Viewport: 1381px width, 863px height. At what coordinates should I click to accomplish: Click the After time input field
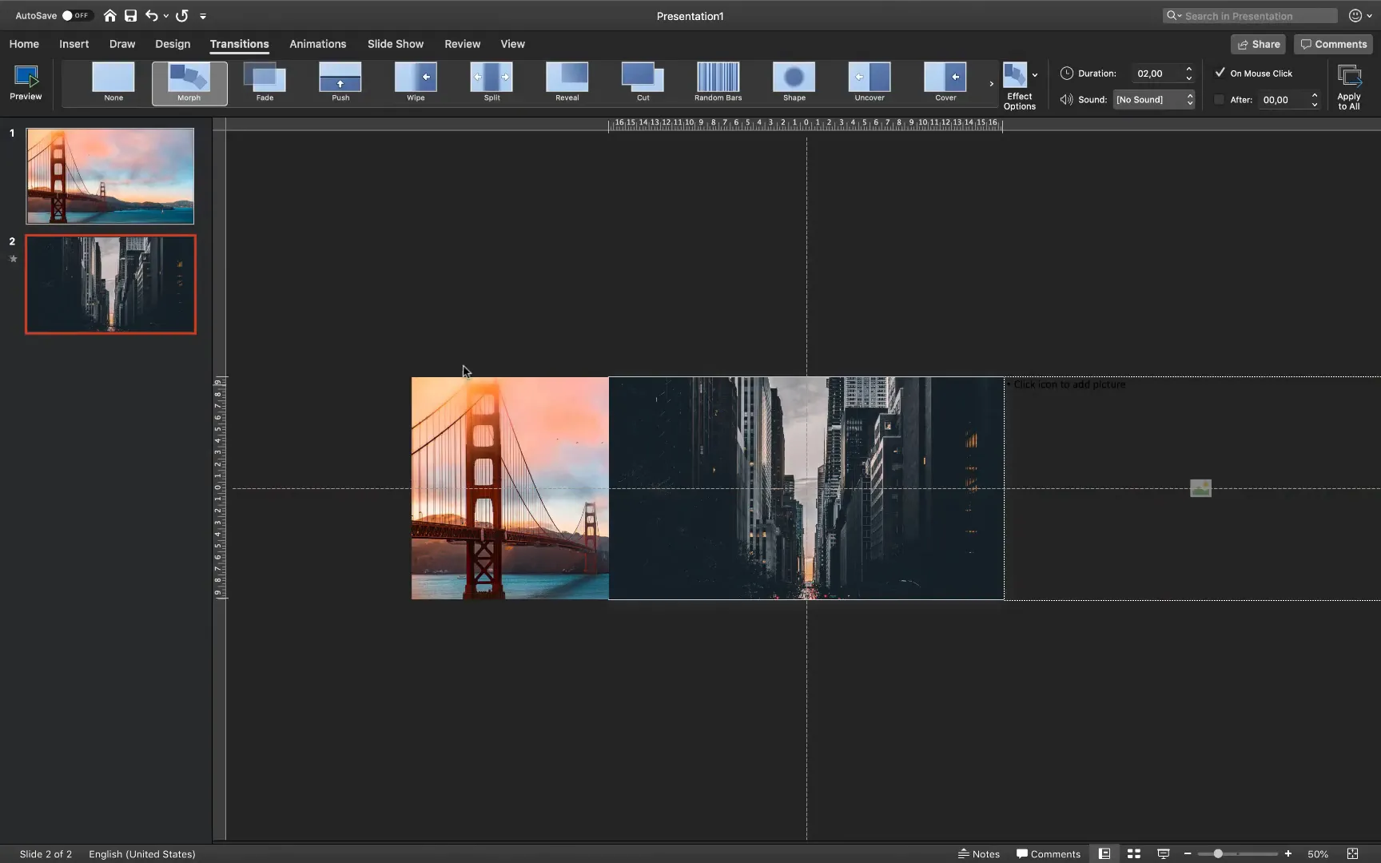[1283, 99]
